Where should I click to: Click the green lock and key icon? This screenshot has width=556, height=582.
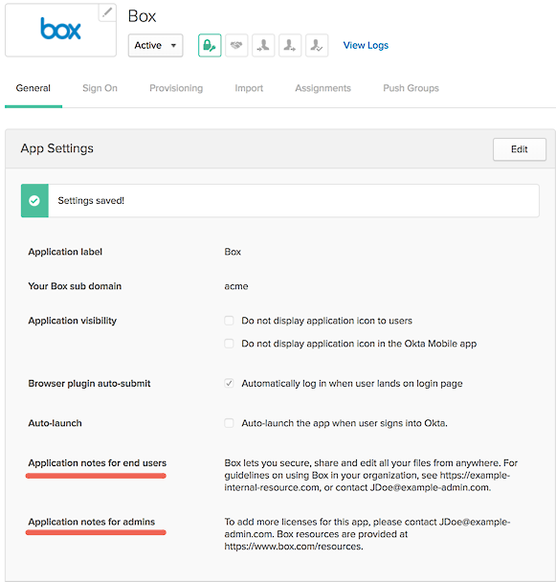click(x=210, y=45)
